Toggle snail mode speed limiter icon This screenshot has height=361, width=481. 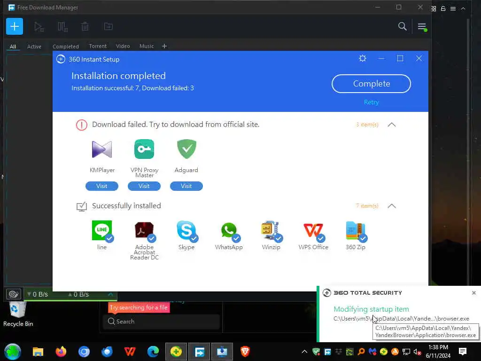click(14, 294)
